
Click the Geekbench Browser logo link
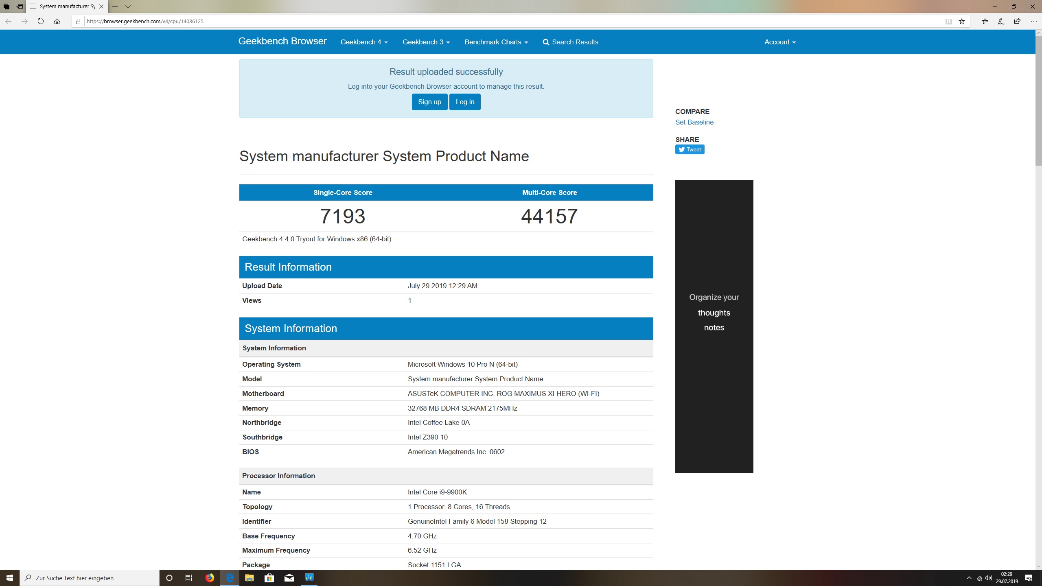[282, 41]
